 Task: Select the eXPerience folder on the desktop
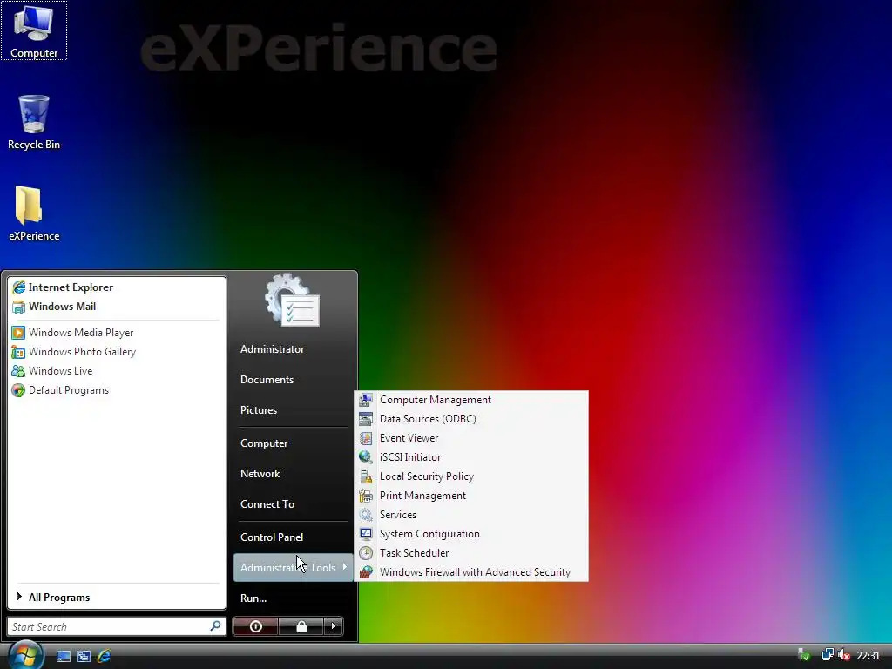point(34,213)
